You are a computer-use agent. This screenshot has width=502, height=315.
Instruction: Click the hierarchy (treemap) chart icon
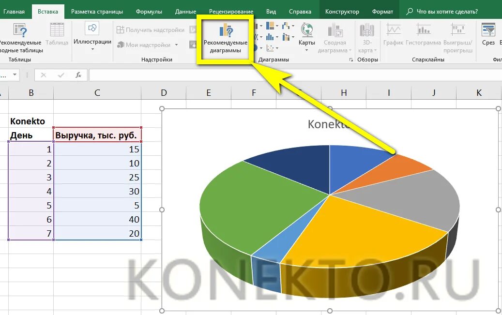[270, 26]
